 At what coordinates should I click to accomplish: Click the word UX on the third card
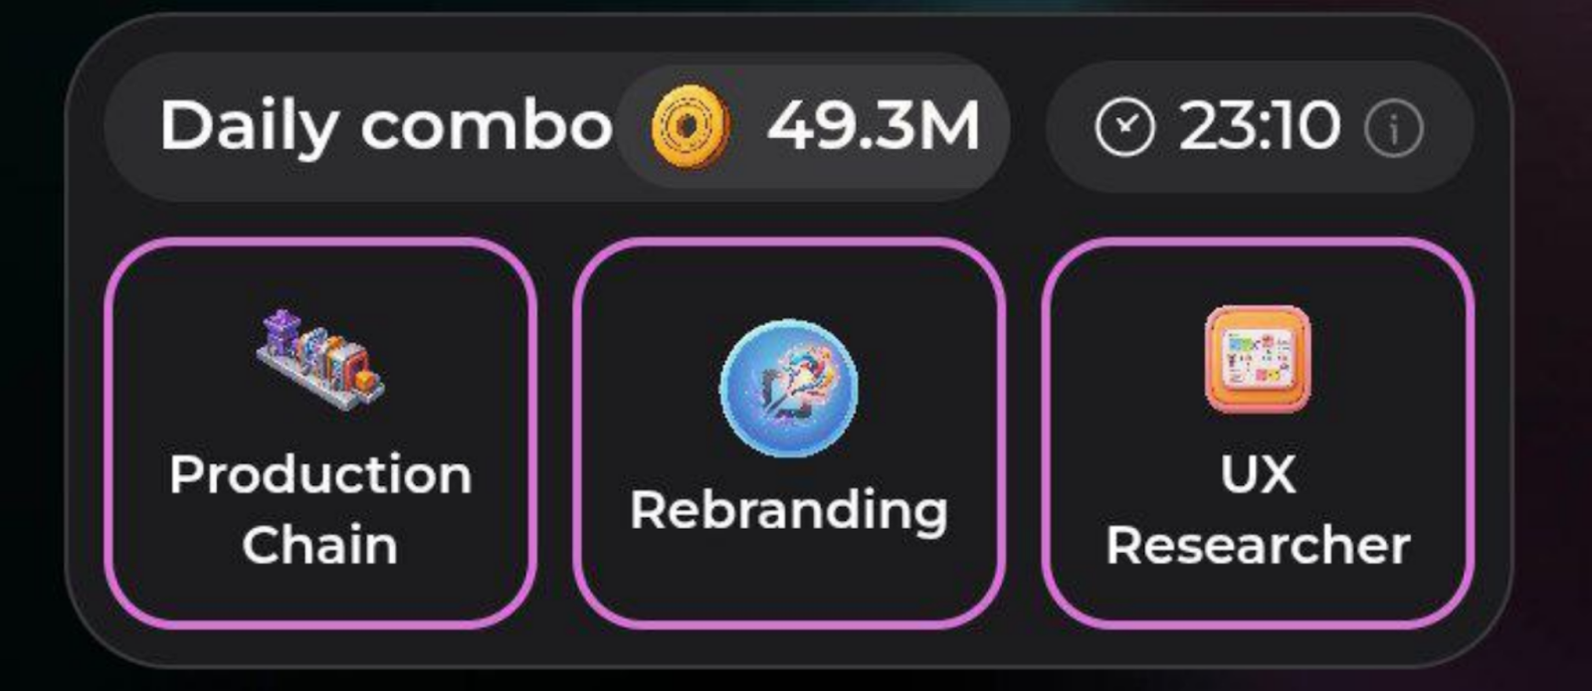pos(1258,474)
